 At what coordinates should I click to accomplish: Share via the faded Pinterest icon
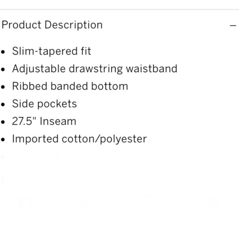point(147,201)
